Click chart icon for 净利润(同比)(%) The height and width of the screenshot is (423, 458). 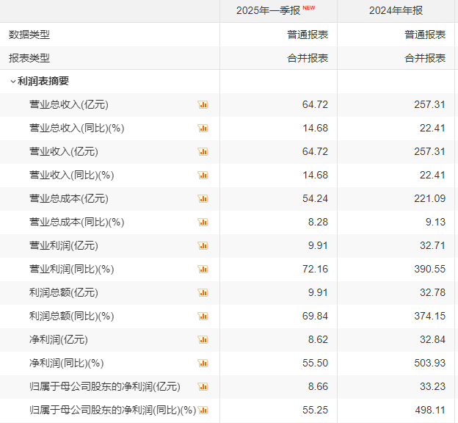[203, 364]
